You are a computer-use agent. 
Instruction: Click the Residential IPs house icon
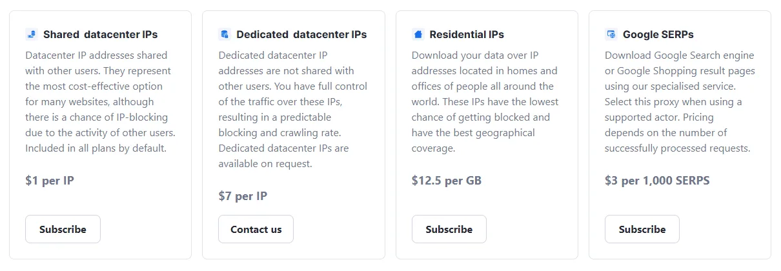click(418, 34)
